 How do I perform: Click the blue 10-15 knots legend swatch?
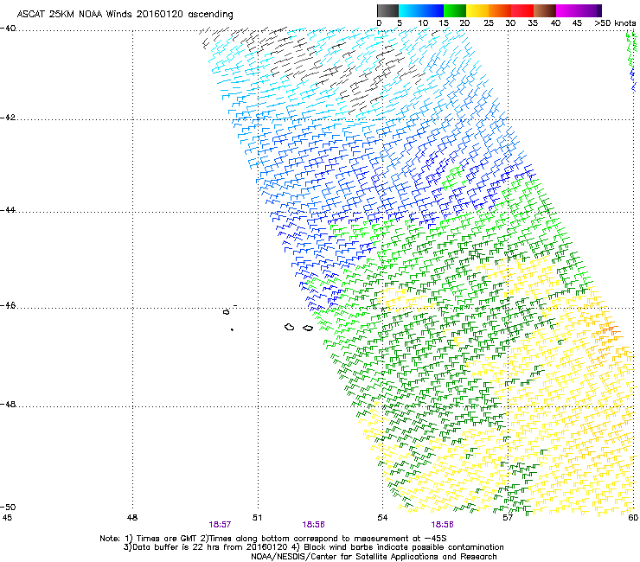click(432, 10)
